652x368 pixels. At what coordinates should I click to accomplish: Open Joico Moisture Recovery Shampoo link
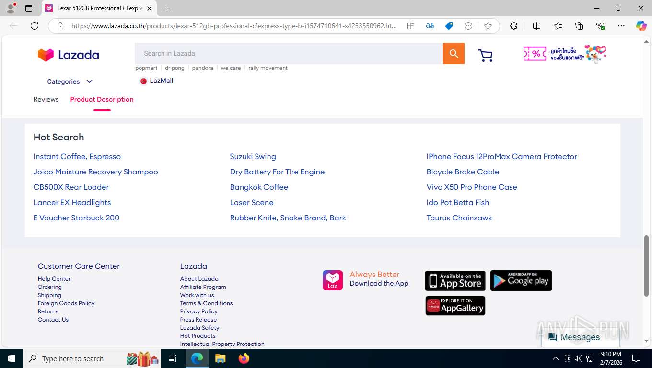pyautogui.click(x=95, y=172)
